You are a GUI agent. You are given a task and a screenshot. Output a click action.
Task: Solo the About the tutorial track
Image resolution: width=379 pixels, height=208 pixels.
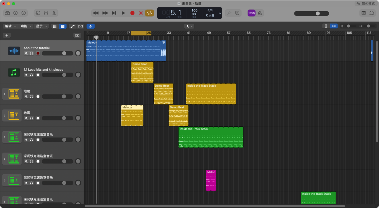click(x=31, y=54)
